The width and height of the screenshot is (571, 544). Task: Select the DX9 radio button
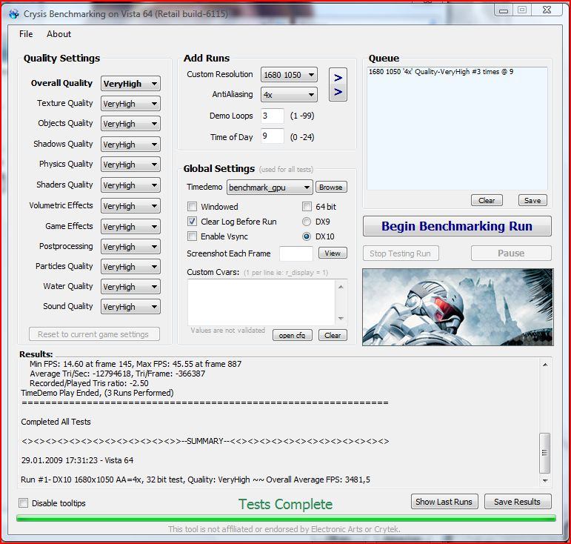[307, 222]
